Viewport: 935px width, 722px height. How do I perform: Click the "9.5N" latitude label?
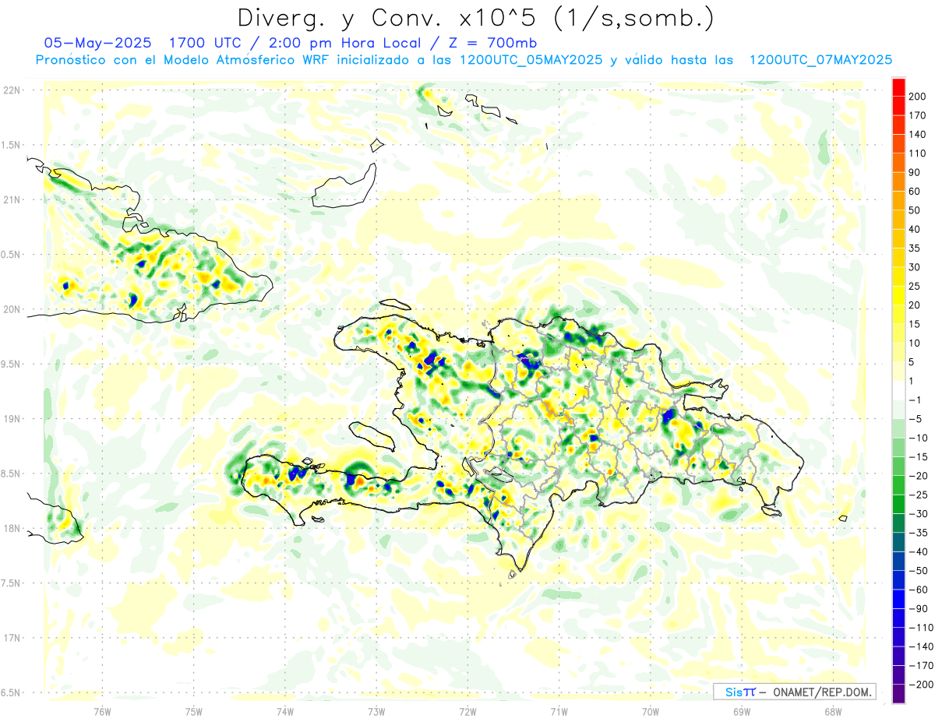tap(12, 364)
